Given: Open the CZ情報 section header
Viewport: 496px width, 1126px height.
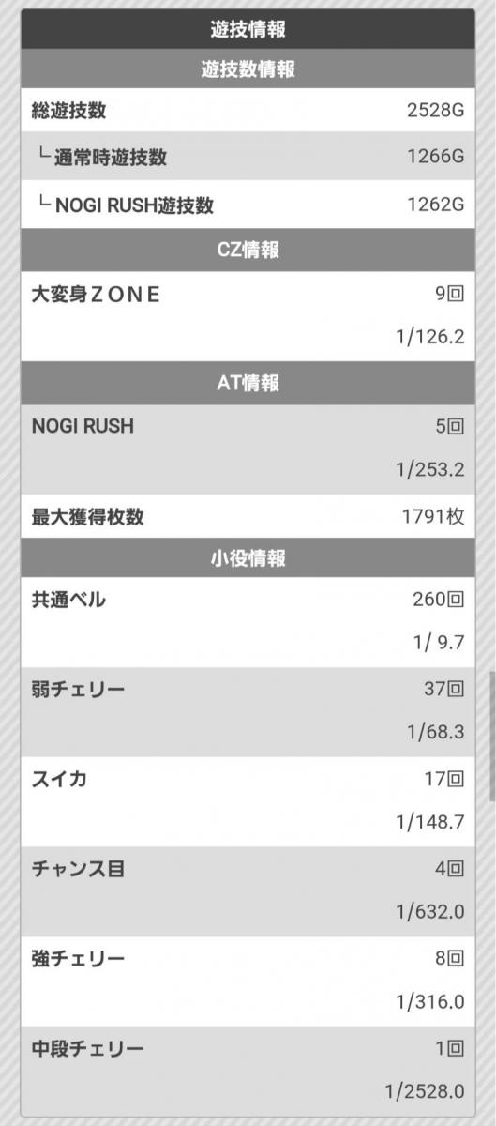Looking at the screenshot, I should point(248,250).
